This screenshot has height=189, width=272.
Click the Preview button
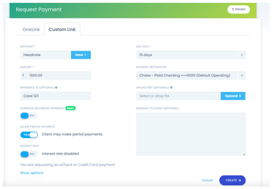[239, 9]
